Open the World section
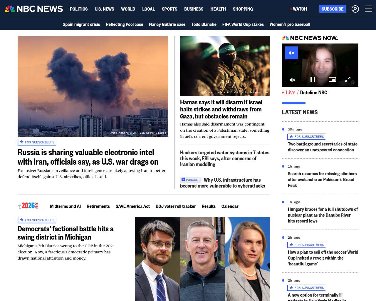 click(x=128, y=9)
